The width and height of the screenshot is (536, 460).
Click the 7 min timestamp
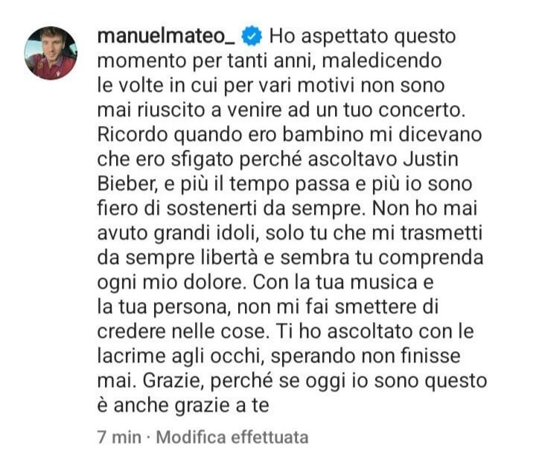(x=119, y=437)
